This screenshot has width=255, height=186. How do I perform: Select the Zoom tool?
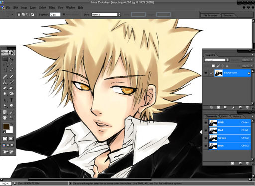11,118
